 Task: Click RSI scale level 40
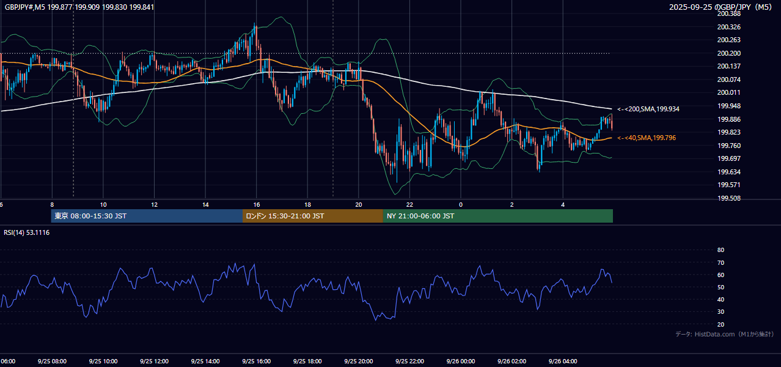click(721, 299)
